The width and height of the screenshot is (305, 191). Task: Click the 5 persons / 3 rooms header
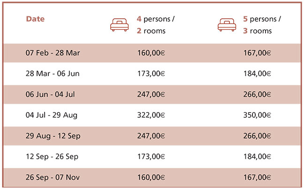pos(262,25)
